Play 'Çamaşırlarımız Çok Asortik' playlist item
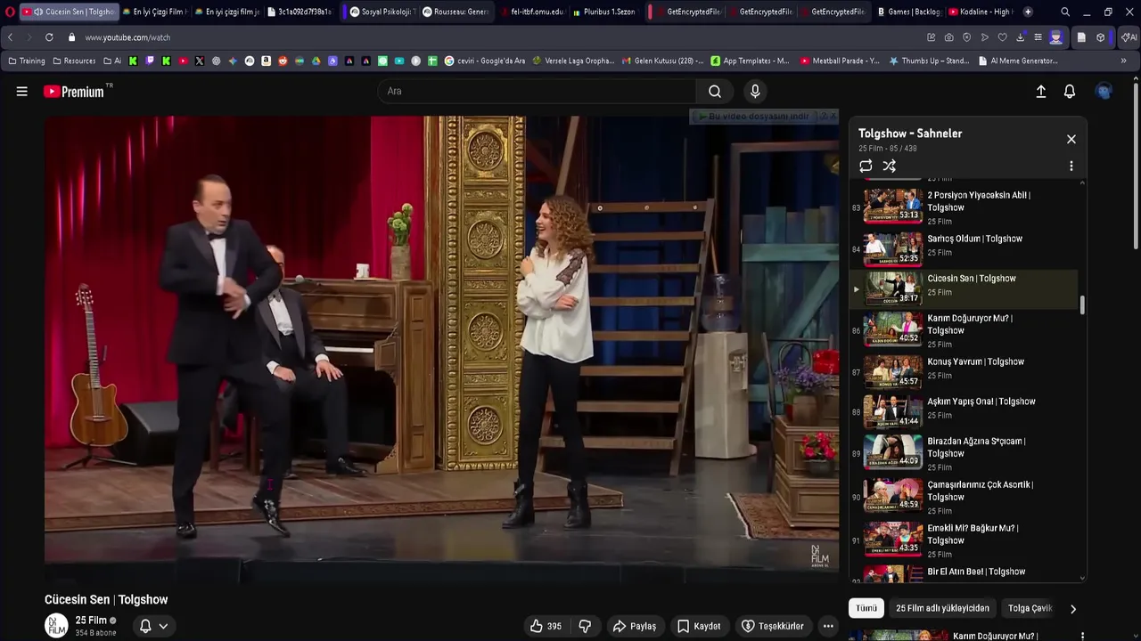The width and height of the screenshot is (1141, 641). tap(965, 495)
